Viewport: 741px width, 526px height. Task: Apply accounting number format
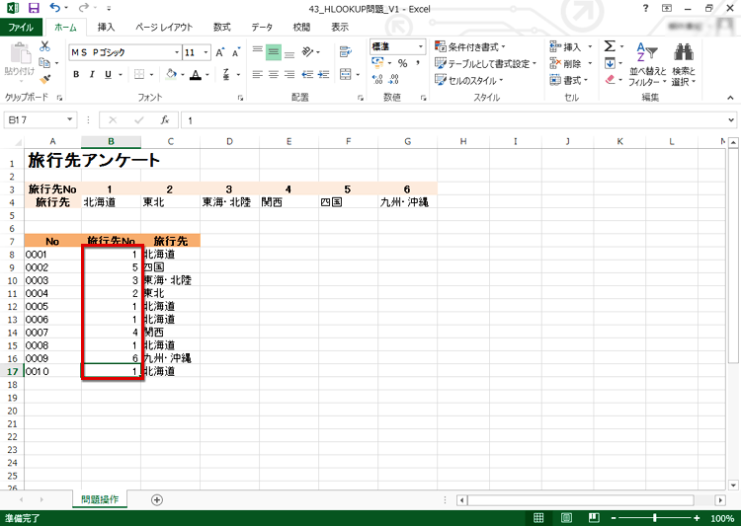click(377, 63)
